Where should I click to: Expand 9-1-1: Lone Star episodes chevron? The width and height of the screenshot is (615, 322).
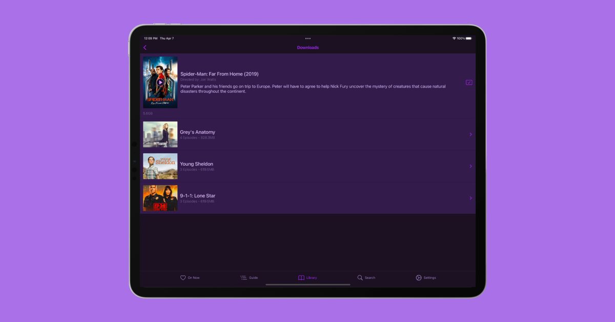pos(470,198)
